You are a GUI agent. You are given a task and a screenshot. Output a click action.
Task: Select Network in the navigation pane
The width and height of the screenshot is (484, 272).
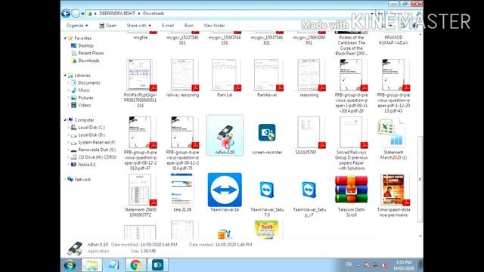(82, 179)
